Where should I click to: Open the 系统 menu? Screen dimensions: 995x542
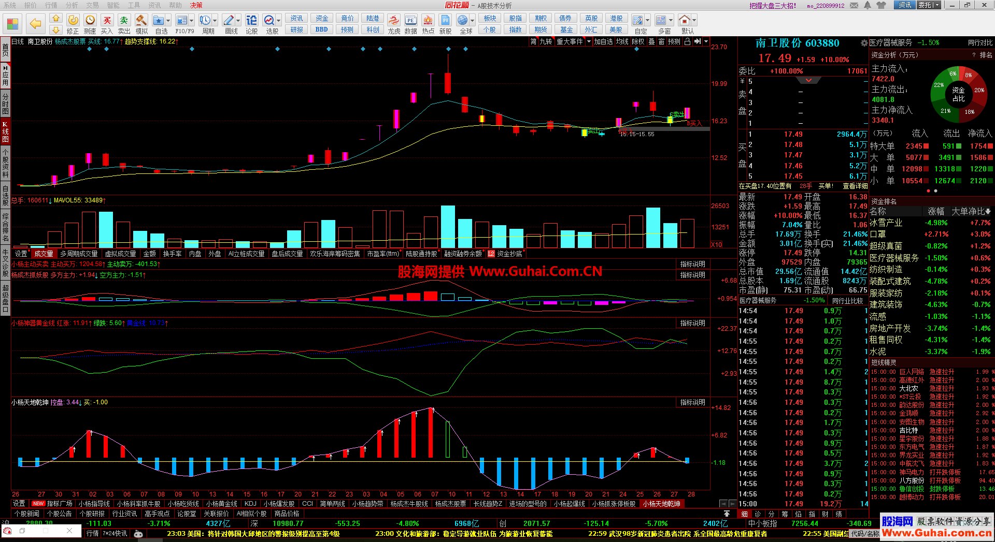[x=10, y=5]
